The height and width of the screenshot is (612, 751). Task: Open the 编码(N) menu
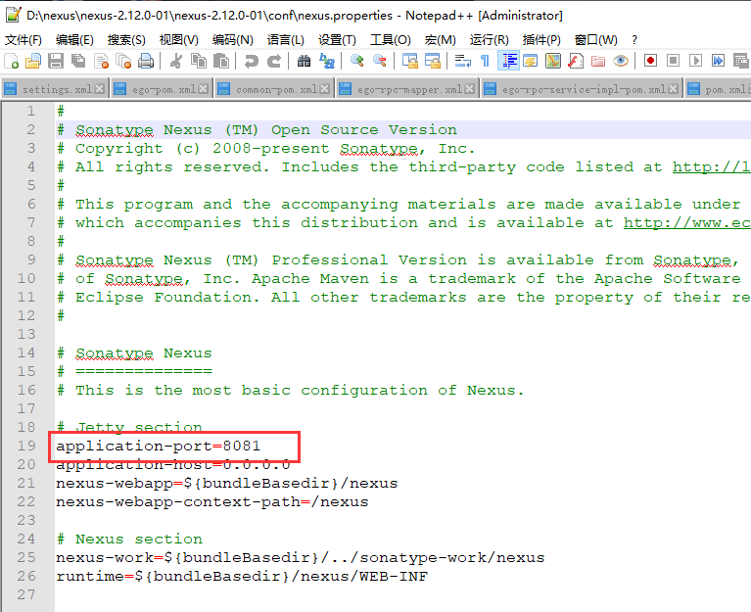click(233, 40)
